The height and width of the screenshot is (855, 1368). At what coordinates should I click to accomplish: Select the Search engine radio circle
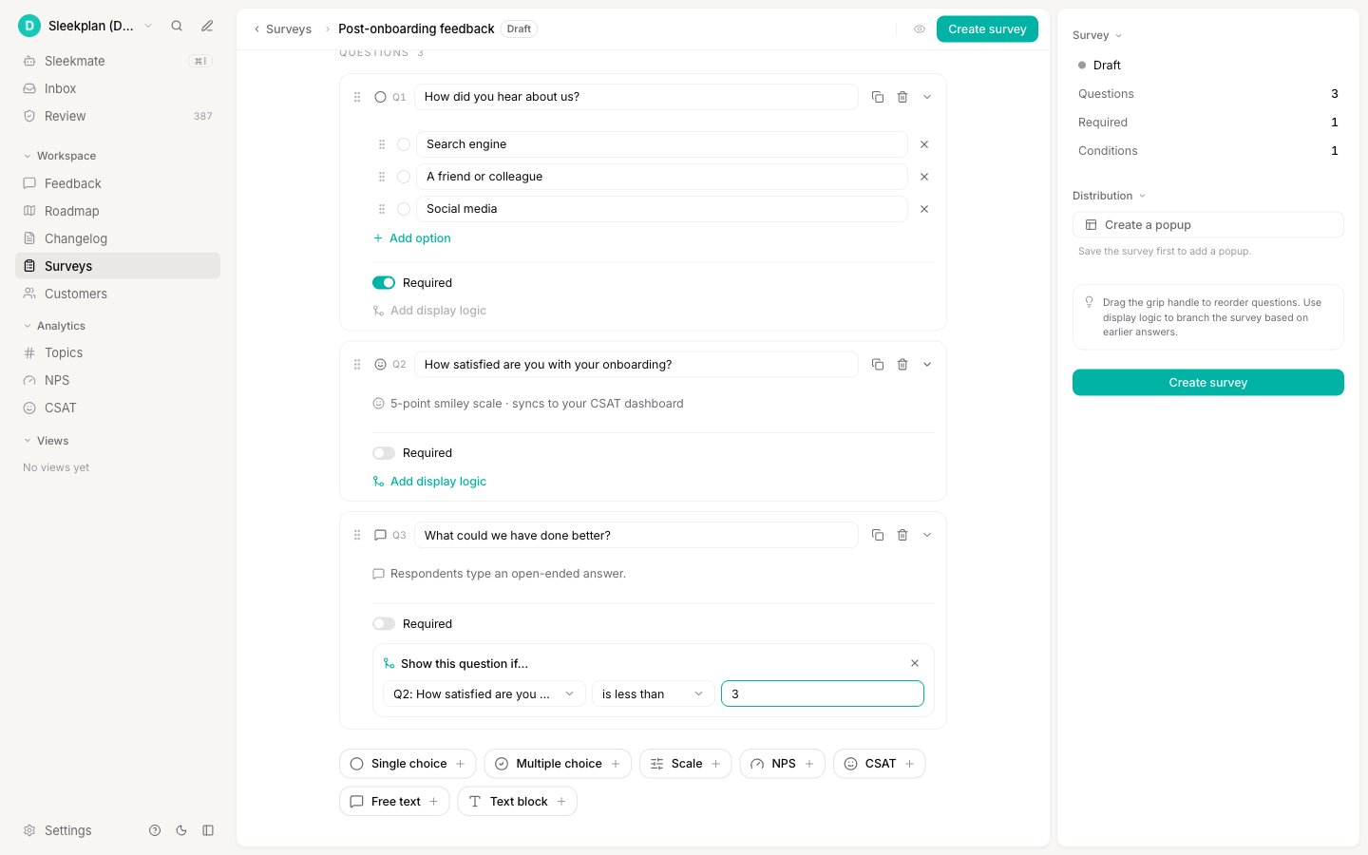[404, 144]
